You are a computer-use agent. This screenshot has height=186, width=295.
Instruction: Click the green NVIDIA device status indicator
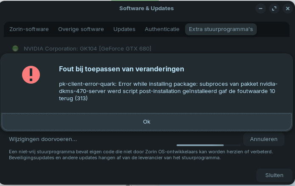coord(15,48)
